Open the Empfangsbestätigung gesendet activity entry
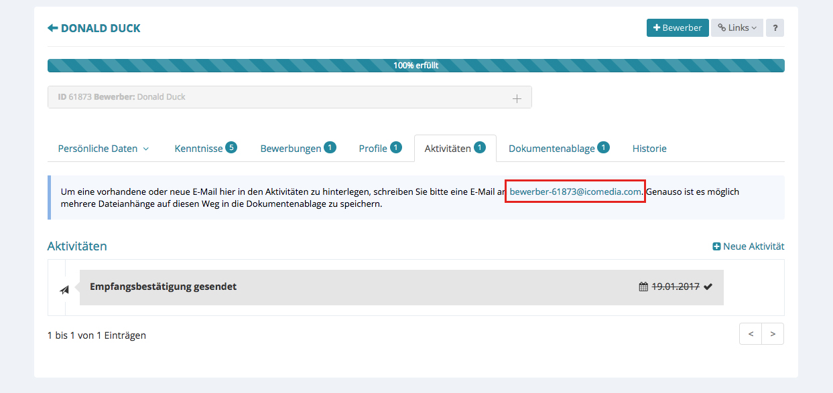The image size is (833, 393). point(164,287)
